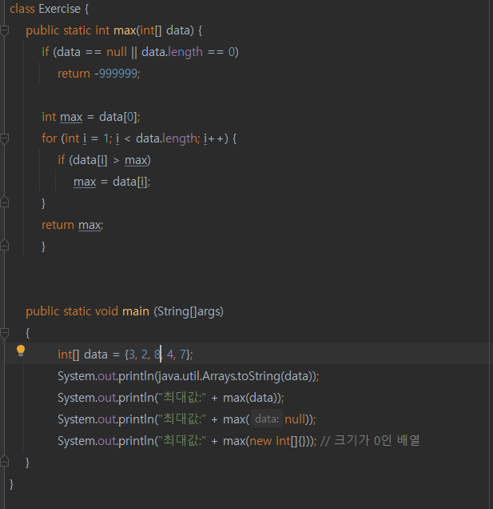Fold at the for loop closing brace
The height and width of the screenshot is (509, 493).
(4, 202)
